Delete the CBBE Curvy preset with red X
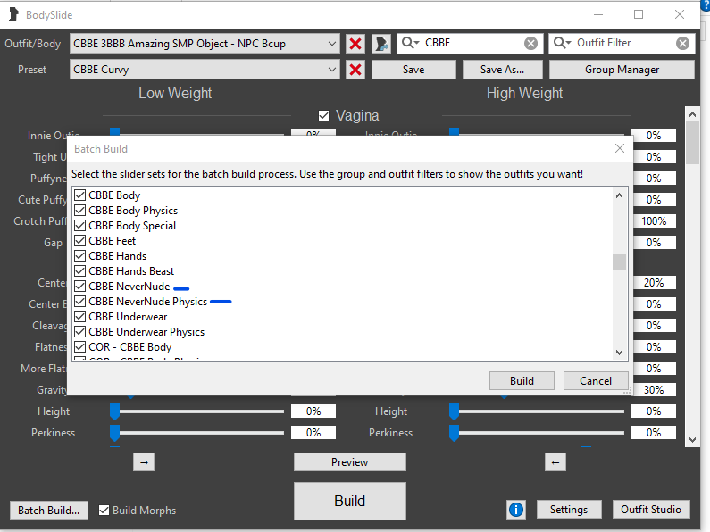This screenshot has width=710, height=532. tap(355, 70)
